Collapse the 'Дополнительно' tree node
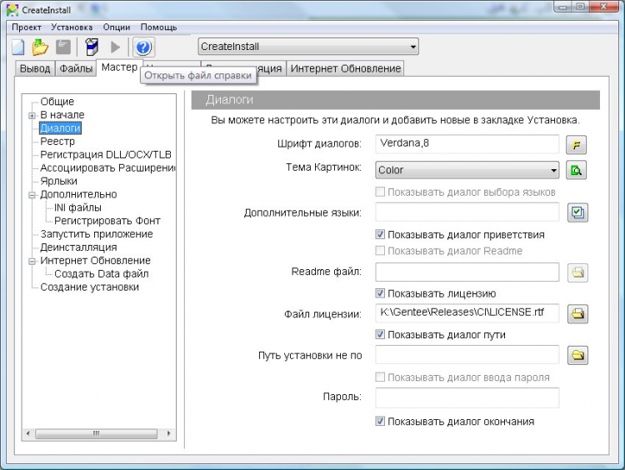Image resolution: width=625 pixels, height=470 pixels. 32,195
